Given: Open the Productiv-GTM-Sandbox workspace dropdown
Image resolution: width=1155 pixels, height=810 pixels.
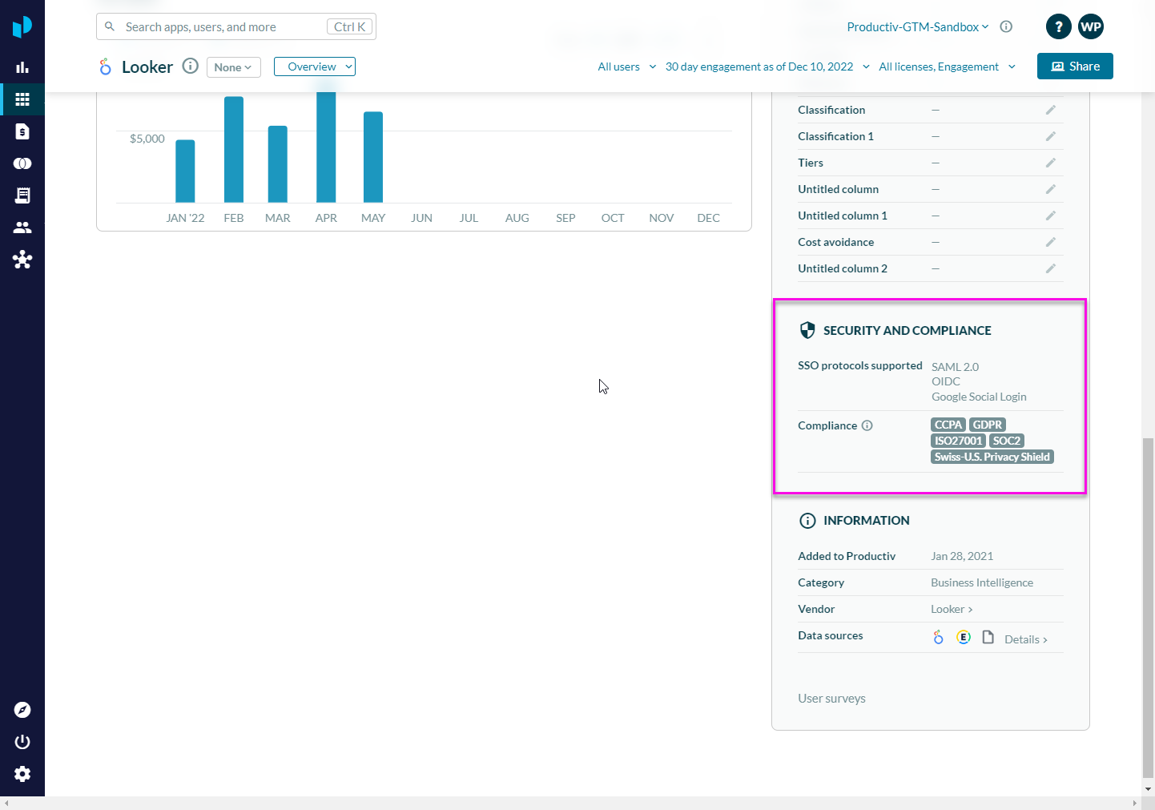Looking at the screenshot, I should coord(918,26).
